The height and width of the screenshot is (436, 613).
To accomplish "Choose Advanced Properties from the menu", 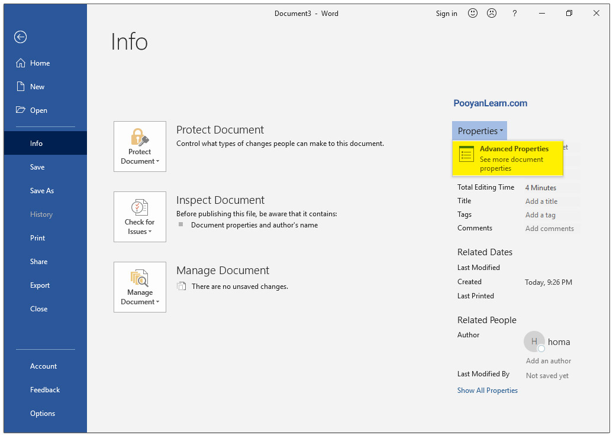I will click(507, 158).
